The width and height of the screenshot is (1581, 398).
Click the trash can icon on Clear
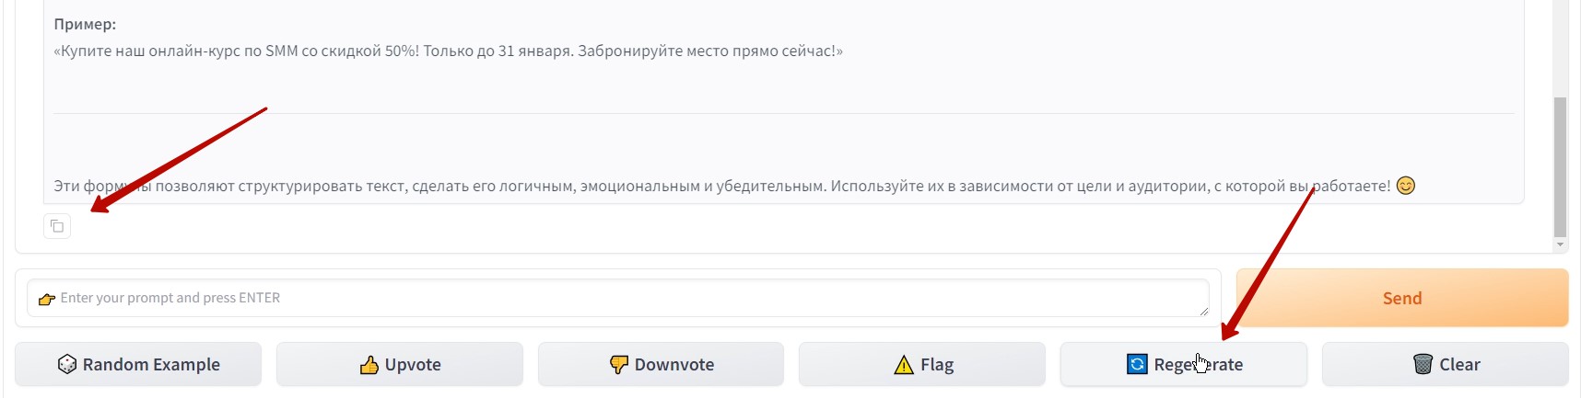tap(1423, 365)
